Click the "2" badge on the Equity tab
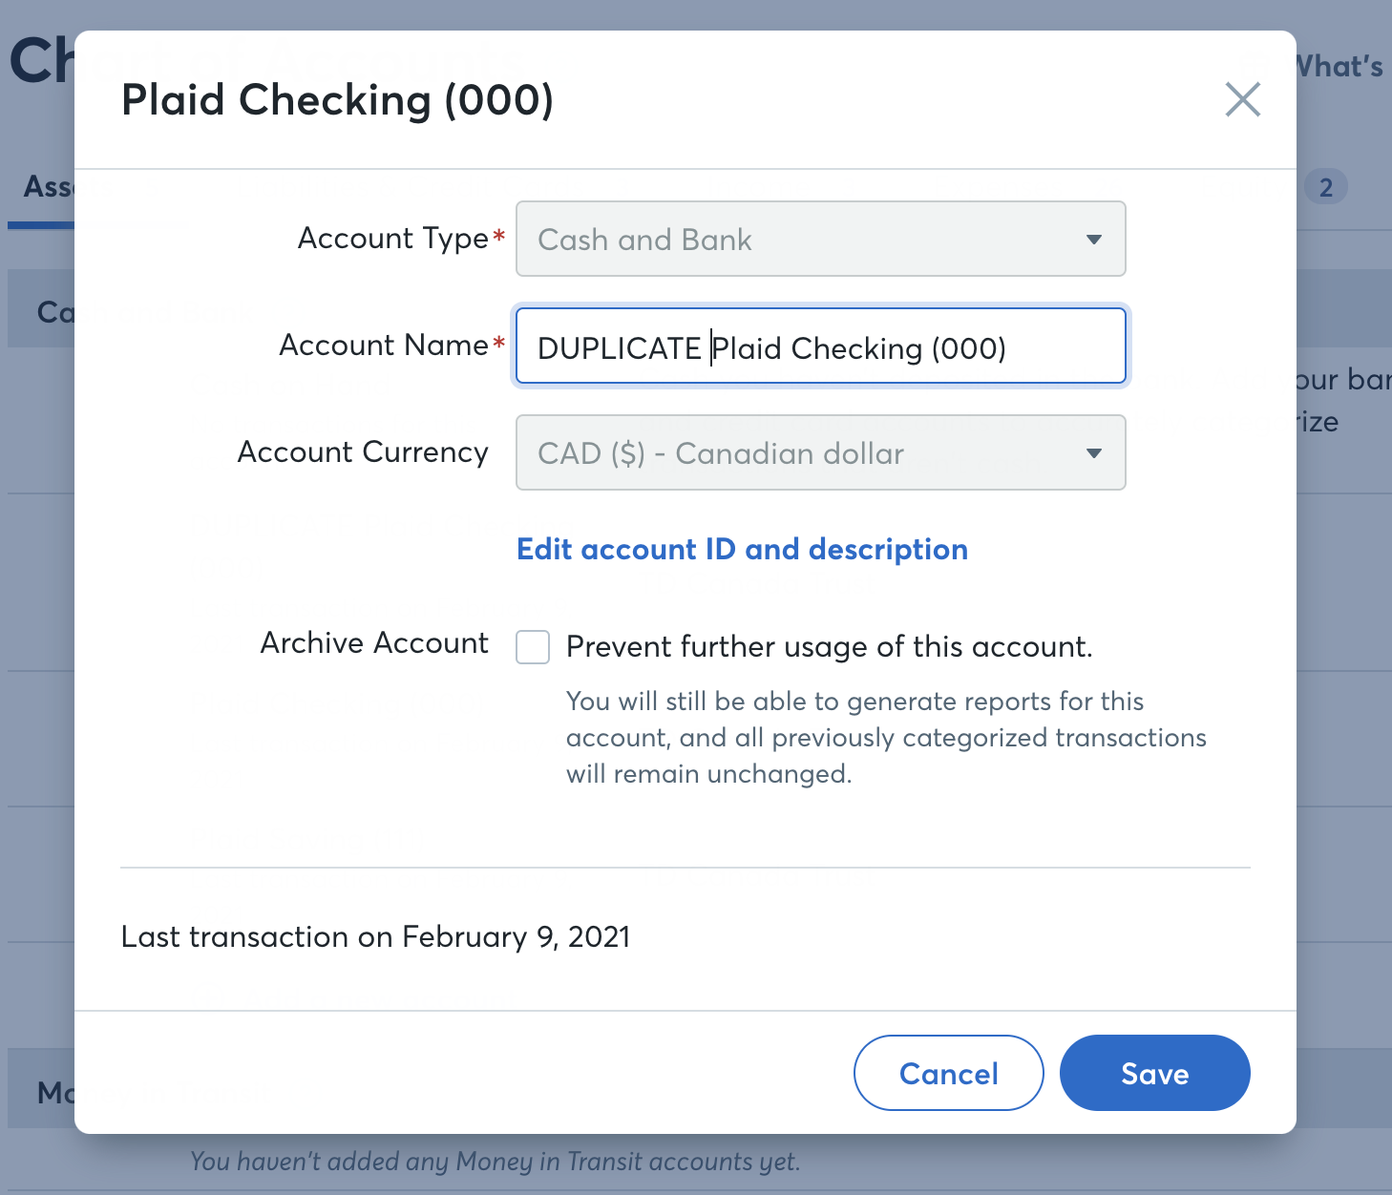This screenshot has width=1392, height=1195. tap(1326, 187)
